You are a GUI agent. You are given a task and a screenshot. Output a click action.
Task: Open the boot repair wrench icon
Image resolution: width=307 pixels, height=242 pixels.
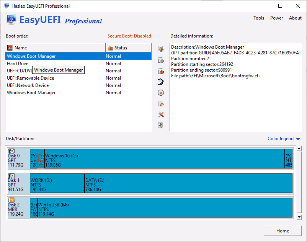click(x=161, y=114)
